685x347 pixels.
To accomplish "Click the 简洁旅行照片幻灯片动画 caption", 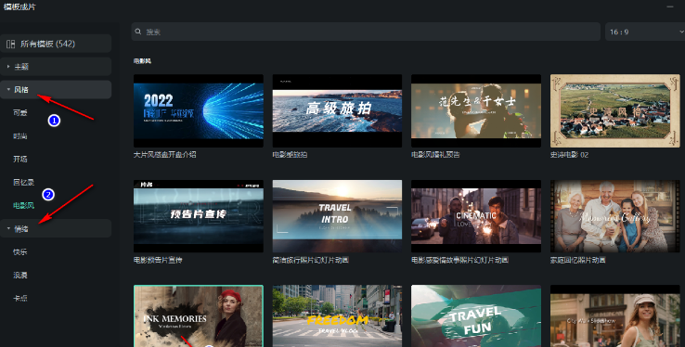I will [x=311, y=260].
